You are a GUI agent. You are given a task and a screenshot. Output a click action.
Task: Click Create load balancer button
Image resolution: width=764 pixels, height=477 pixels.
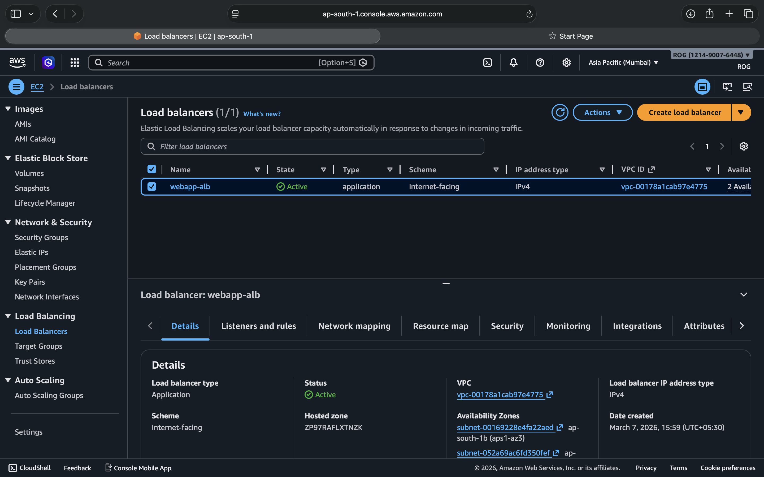pyautogui.click(x=684, y=112)
